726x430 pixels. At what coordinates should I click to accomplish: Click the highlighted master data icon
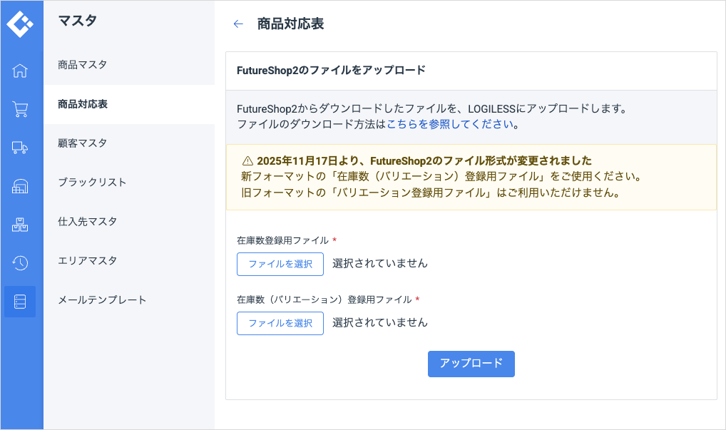pos(20,302)
